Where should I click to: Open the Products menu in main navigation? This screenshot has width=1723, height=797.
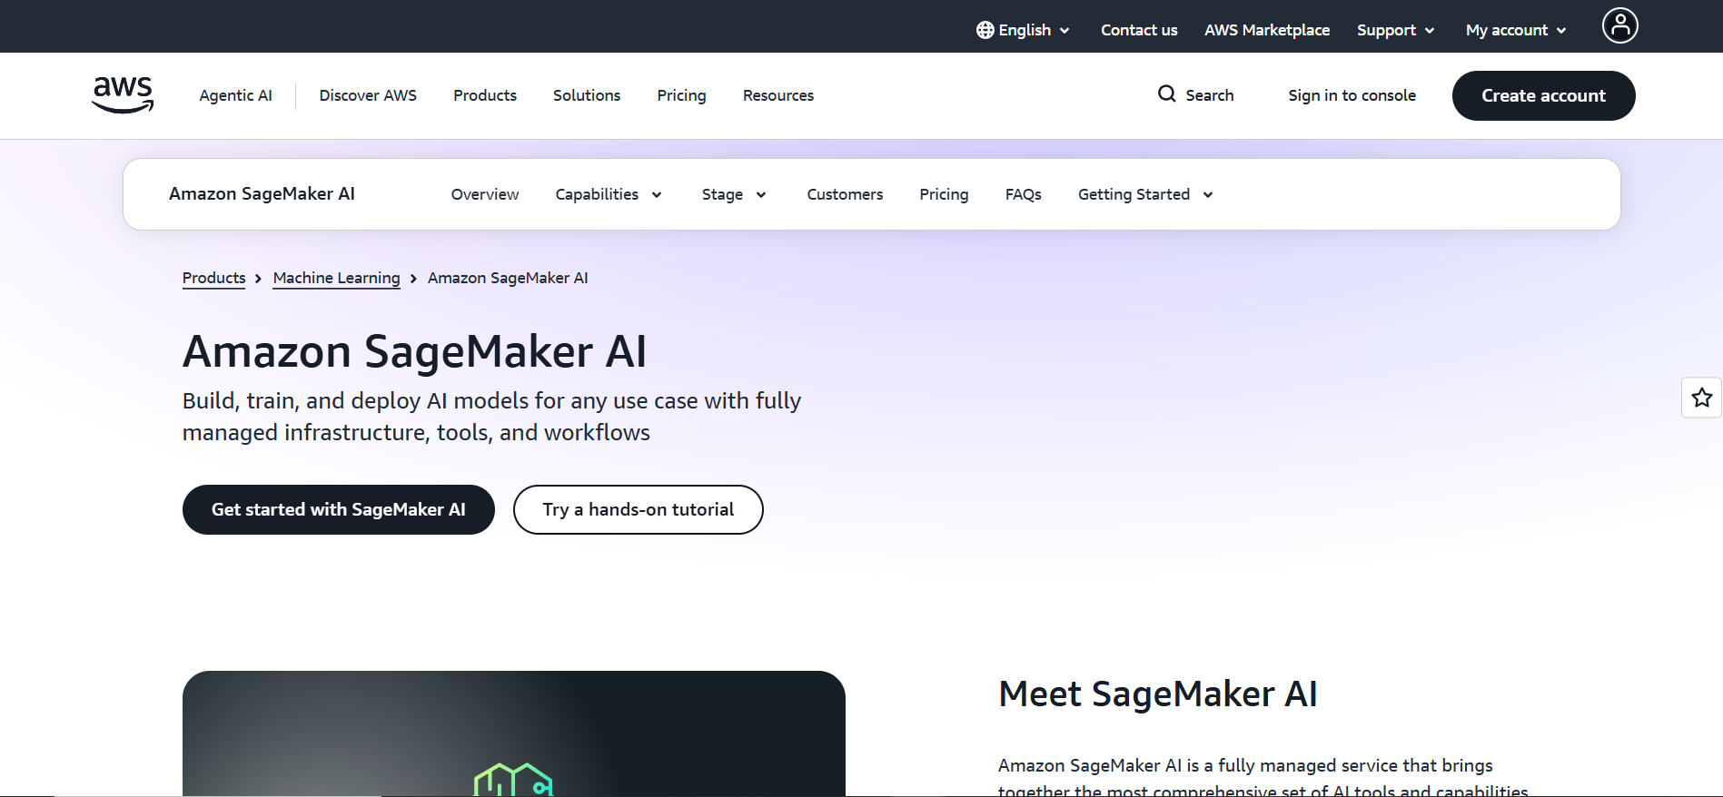(x=485, y=95)
